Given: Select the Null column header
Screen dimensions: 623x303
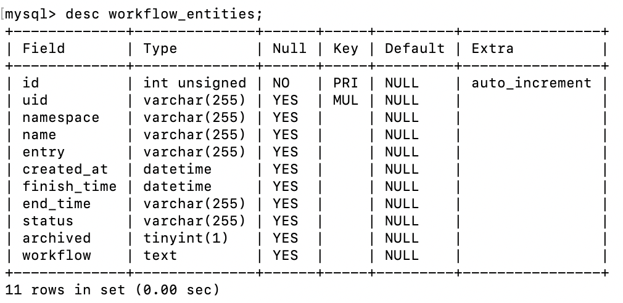Looking at the screenshot, I should tap(289, 49).
